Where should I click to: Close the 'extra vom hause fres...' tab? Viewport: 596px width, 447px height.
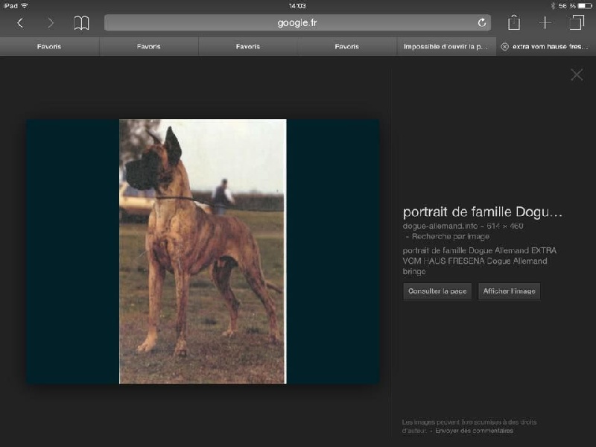504,46
